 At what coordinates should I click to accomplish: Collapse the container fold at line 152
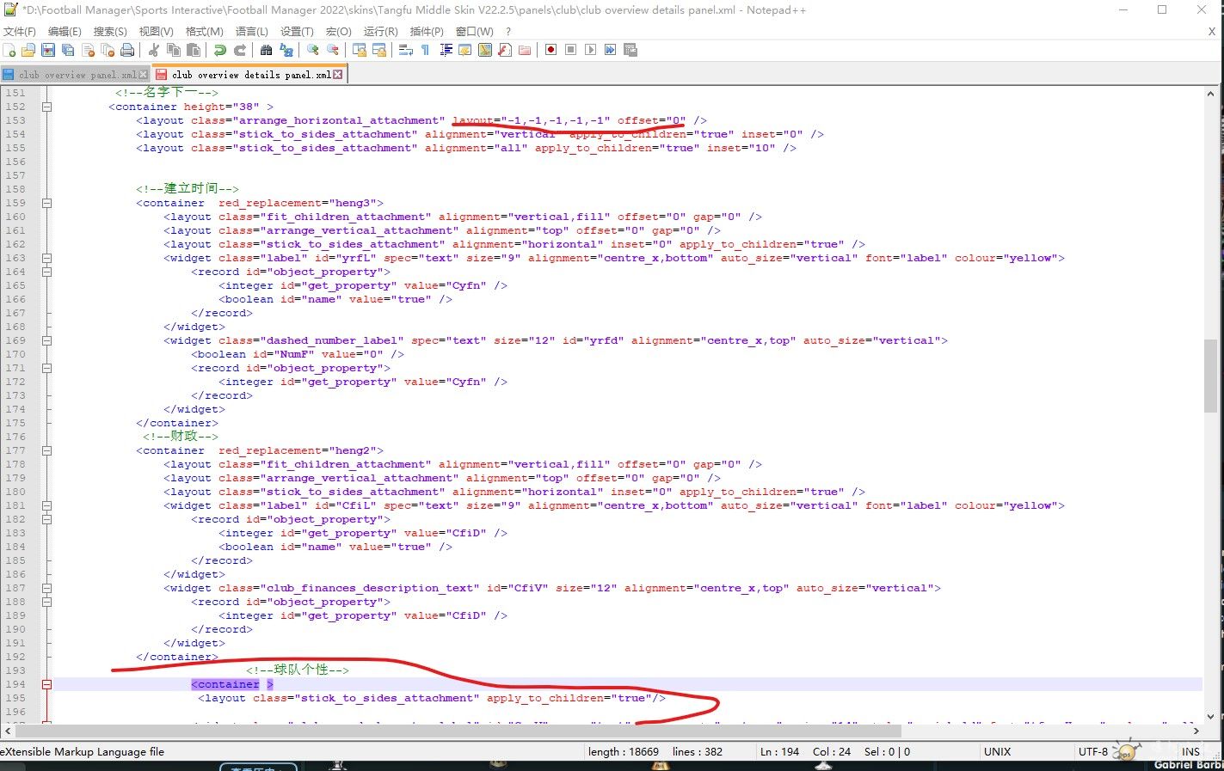(47, 107)
